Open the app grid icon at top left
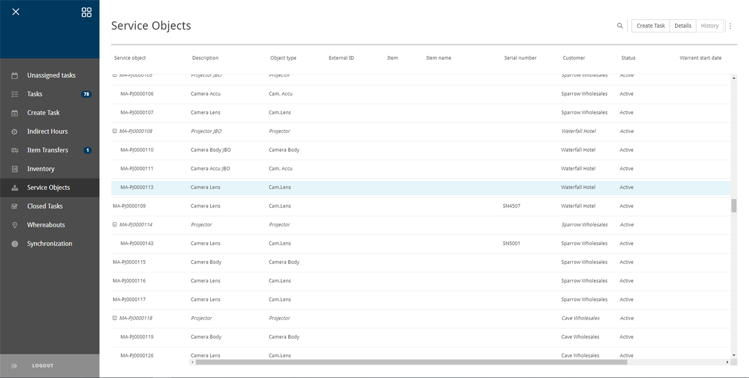This screenshot has width=749, height=378. pyautogui.click(x=86, y=12)
